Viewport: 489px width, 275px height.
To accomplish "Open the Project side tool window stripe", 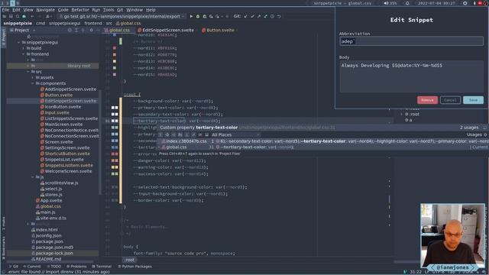I will pyautogui.click(x=3, y=37).
